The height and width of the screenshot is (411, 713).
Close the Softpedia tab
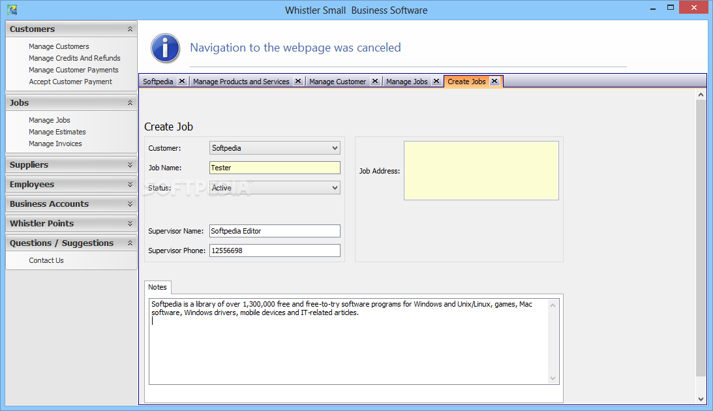tap(182, 81)
